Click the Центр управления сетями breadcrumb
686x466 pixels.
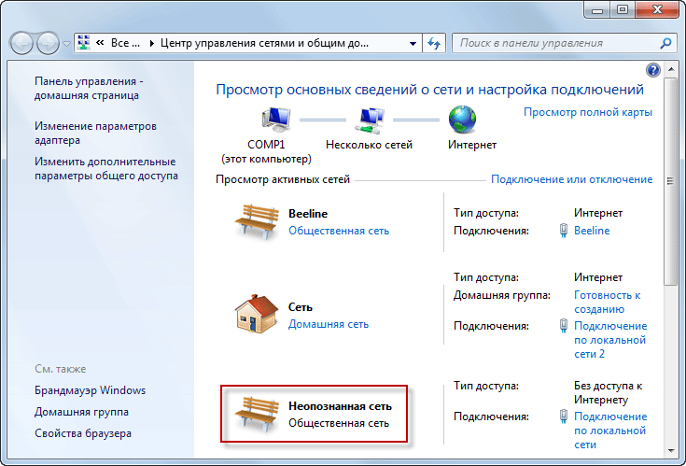[264, 43]
